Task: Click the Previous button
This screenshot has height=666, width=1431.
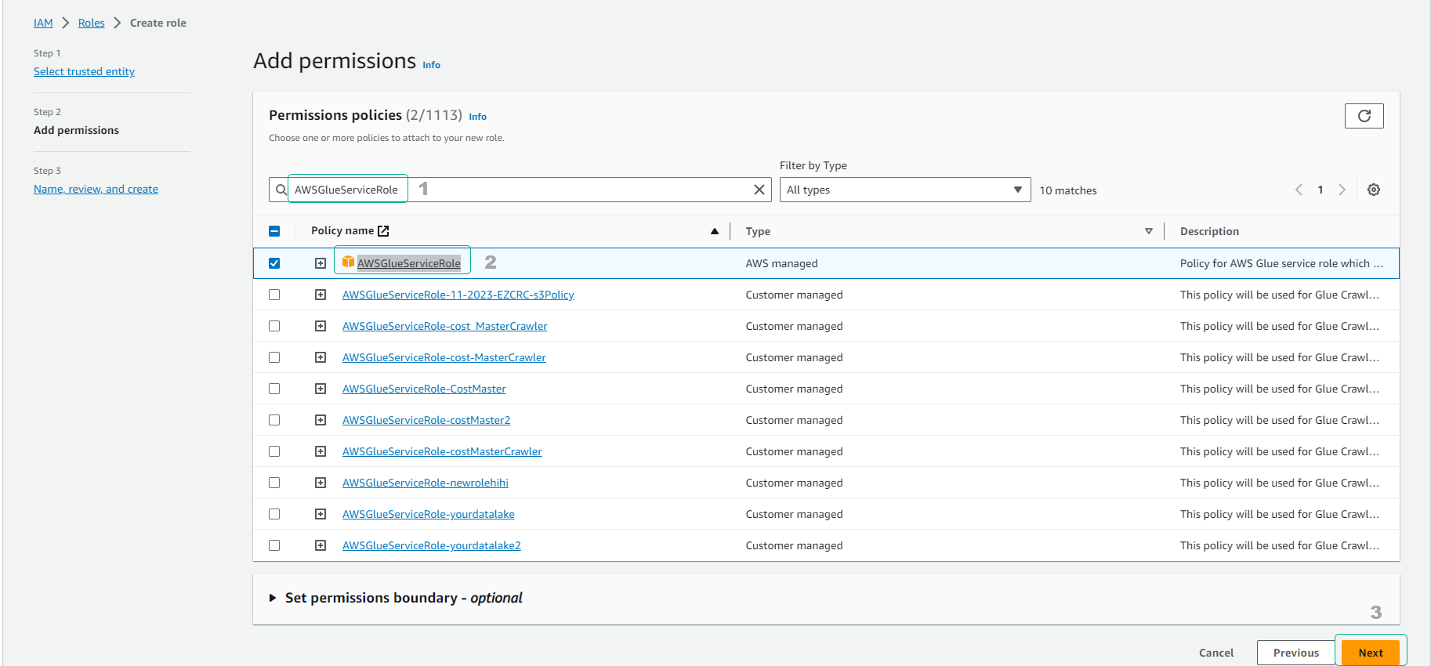Action: (x=1295, y=653)
